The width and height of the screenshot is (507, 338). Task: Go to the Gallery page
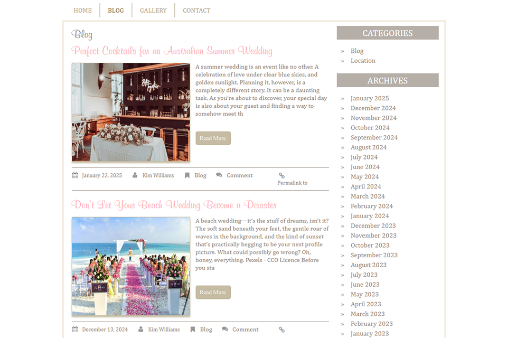(153, 11)
